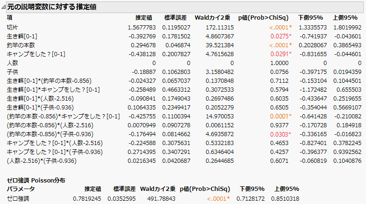This screenshot has width=366, height=204.
Task: Click the estimate value 0.294678
Action: (x=143, y=45)
